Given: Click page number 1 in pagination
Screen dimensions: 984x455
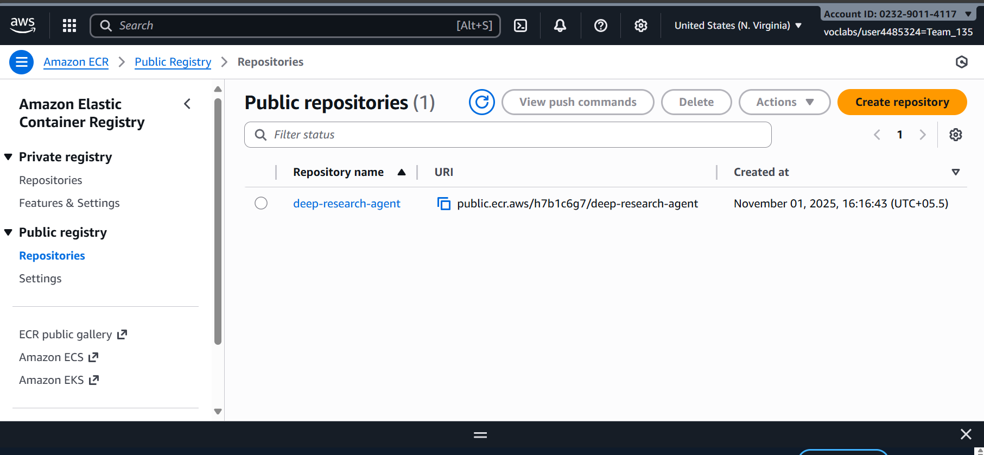Looking at the screenshot, I should [x=900, y=135].
